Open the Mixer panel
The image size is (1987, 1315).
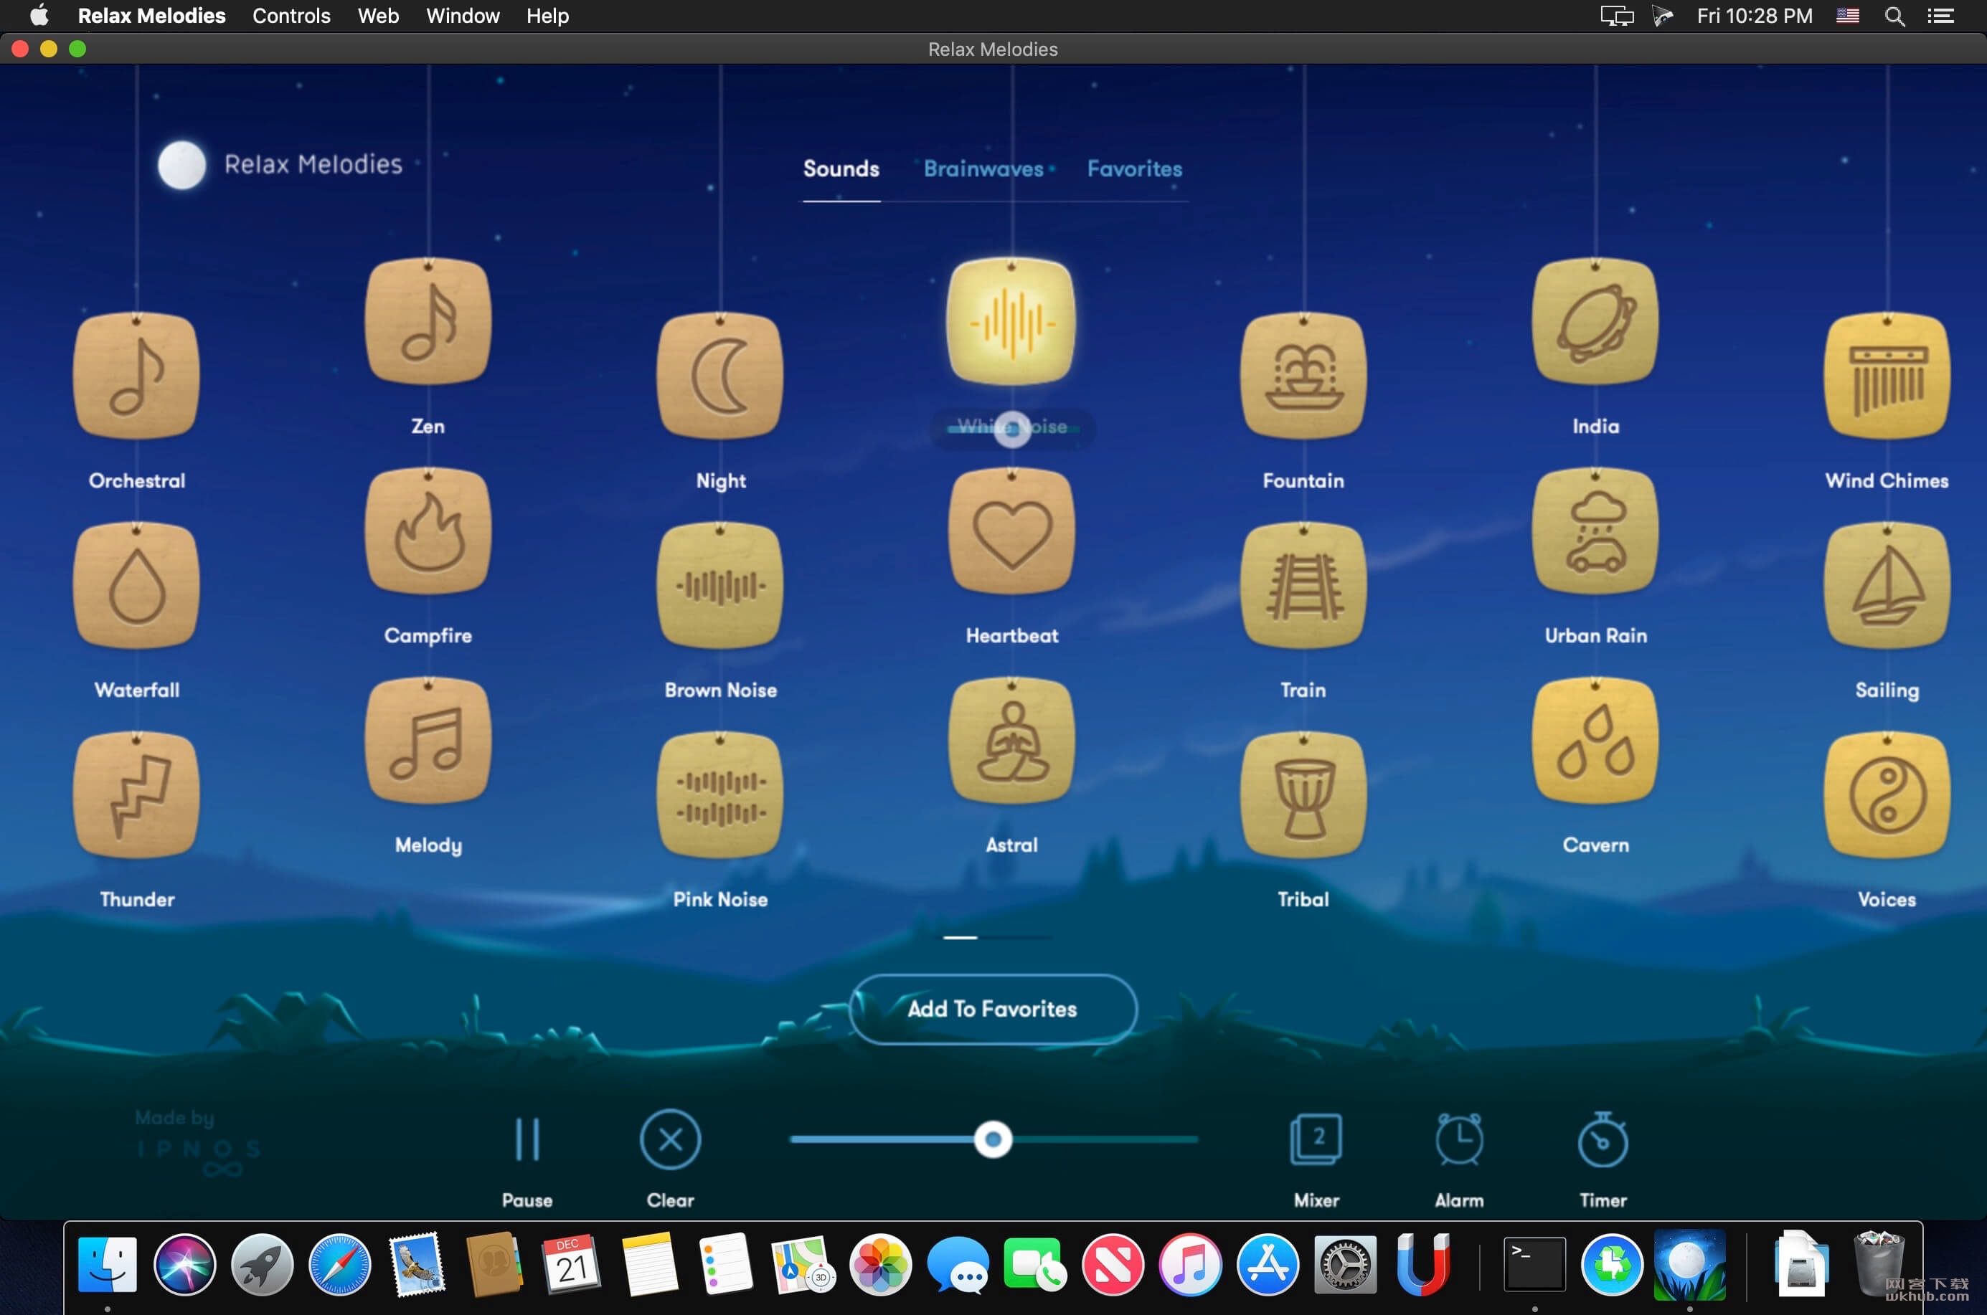point(1316,1140)
